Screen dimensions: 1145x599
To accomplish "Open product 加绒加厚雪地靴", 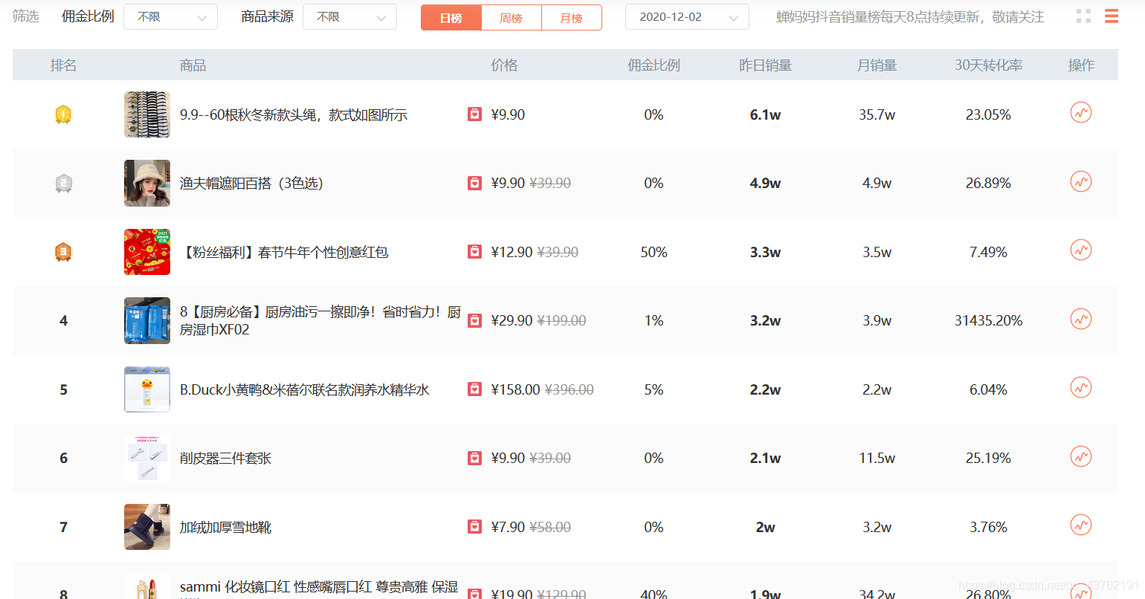I will click(x=225, y=527).
